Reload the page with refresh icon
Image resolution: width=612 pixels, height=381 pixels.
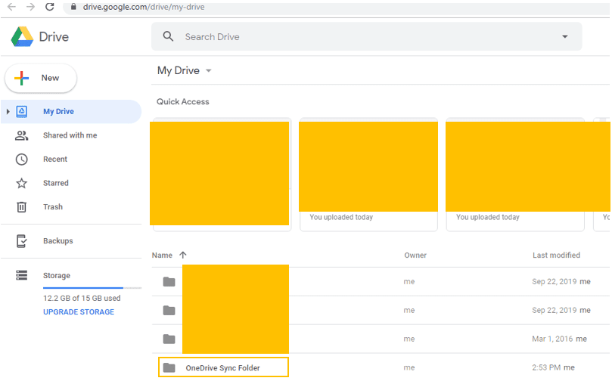(50, 7)
